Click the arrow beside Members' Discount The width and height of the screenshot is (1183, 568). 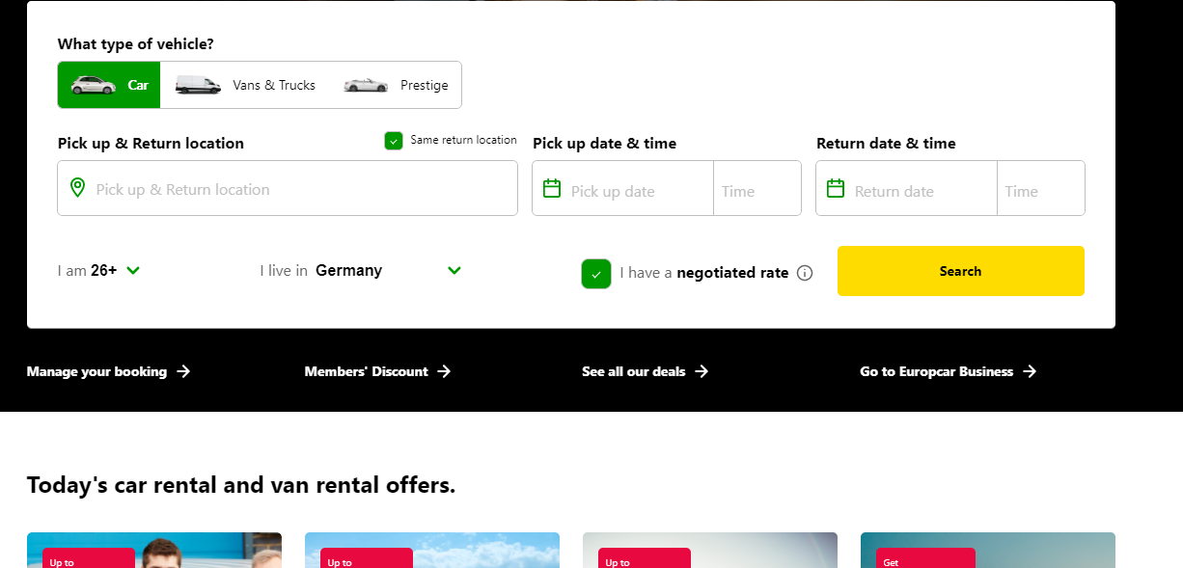[x=444, y=371]
